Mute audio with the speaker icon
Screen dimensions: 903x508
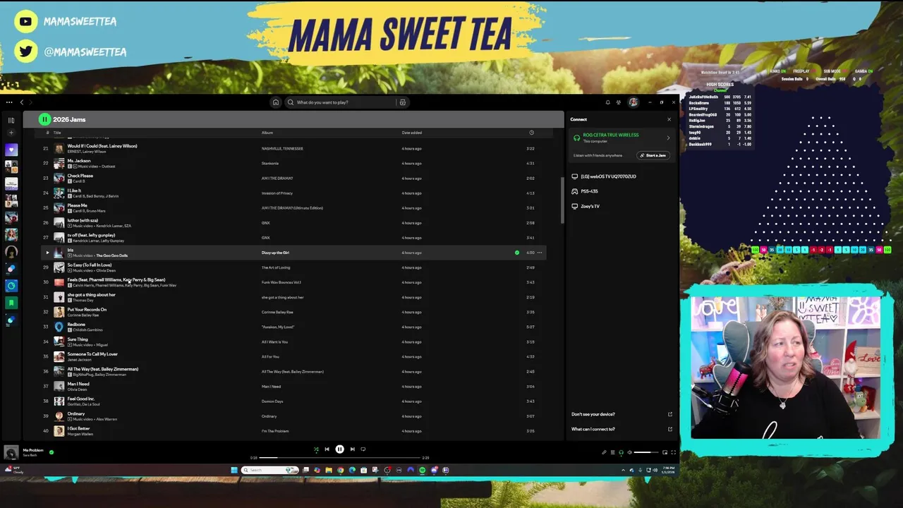(x=630, y=452)
